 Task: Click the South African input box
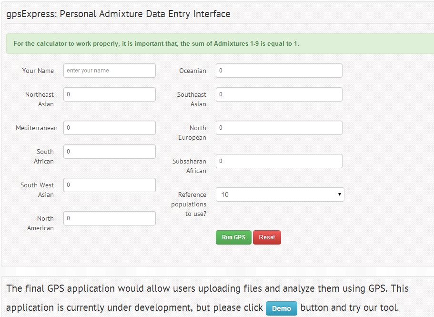point(109,152)
